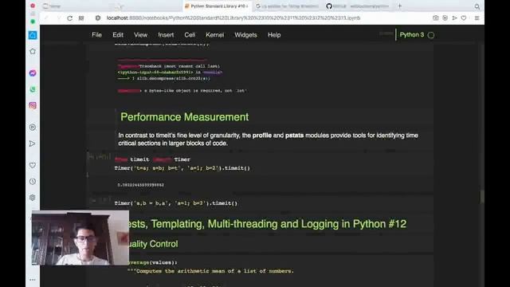The width and height of the screenshot is (510, 287).
Task: Click the Timer('t=a; a=b; b=t' code line
Action: coord(182,168)
